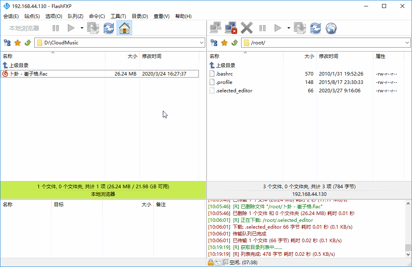Sort remote files by 属性 column
The image size is (412, 267).
pyautogui.click(x=388, y=56)
